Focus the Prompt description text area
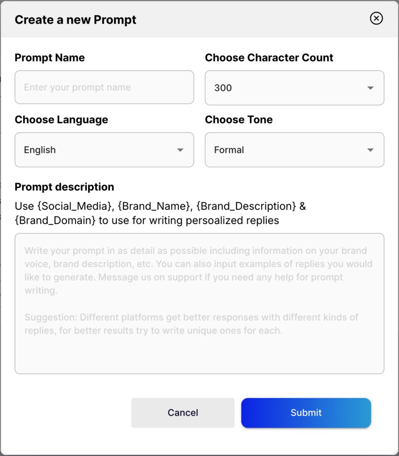Screen dimensions: 399x456 click(x=199, y=352)
